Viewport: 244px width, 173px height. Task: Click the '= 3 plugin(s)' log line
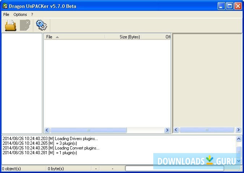40,143
